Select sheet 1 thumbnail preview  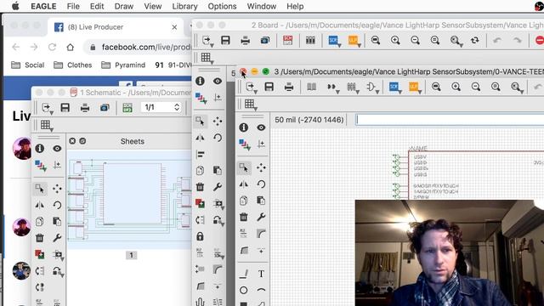[129, 200]
